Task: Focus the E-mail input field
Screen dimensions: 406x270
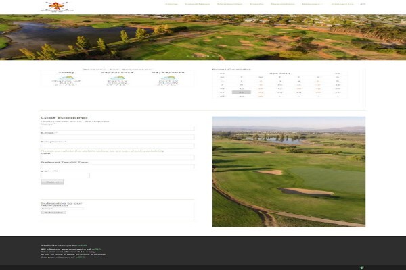Action: pos(117,137)
